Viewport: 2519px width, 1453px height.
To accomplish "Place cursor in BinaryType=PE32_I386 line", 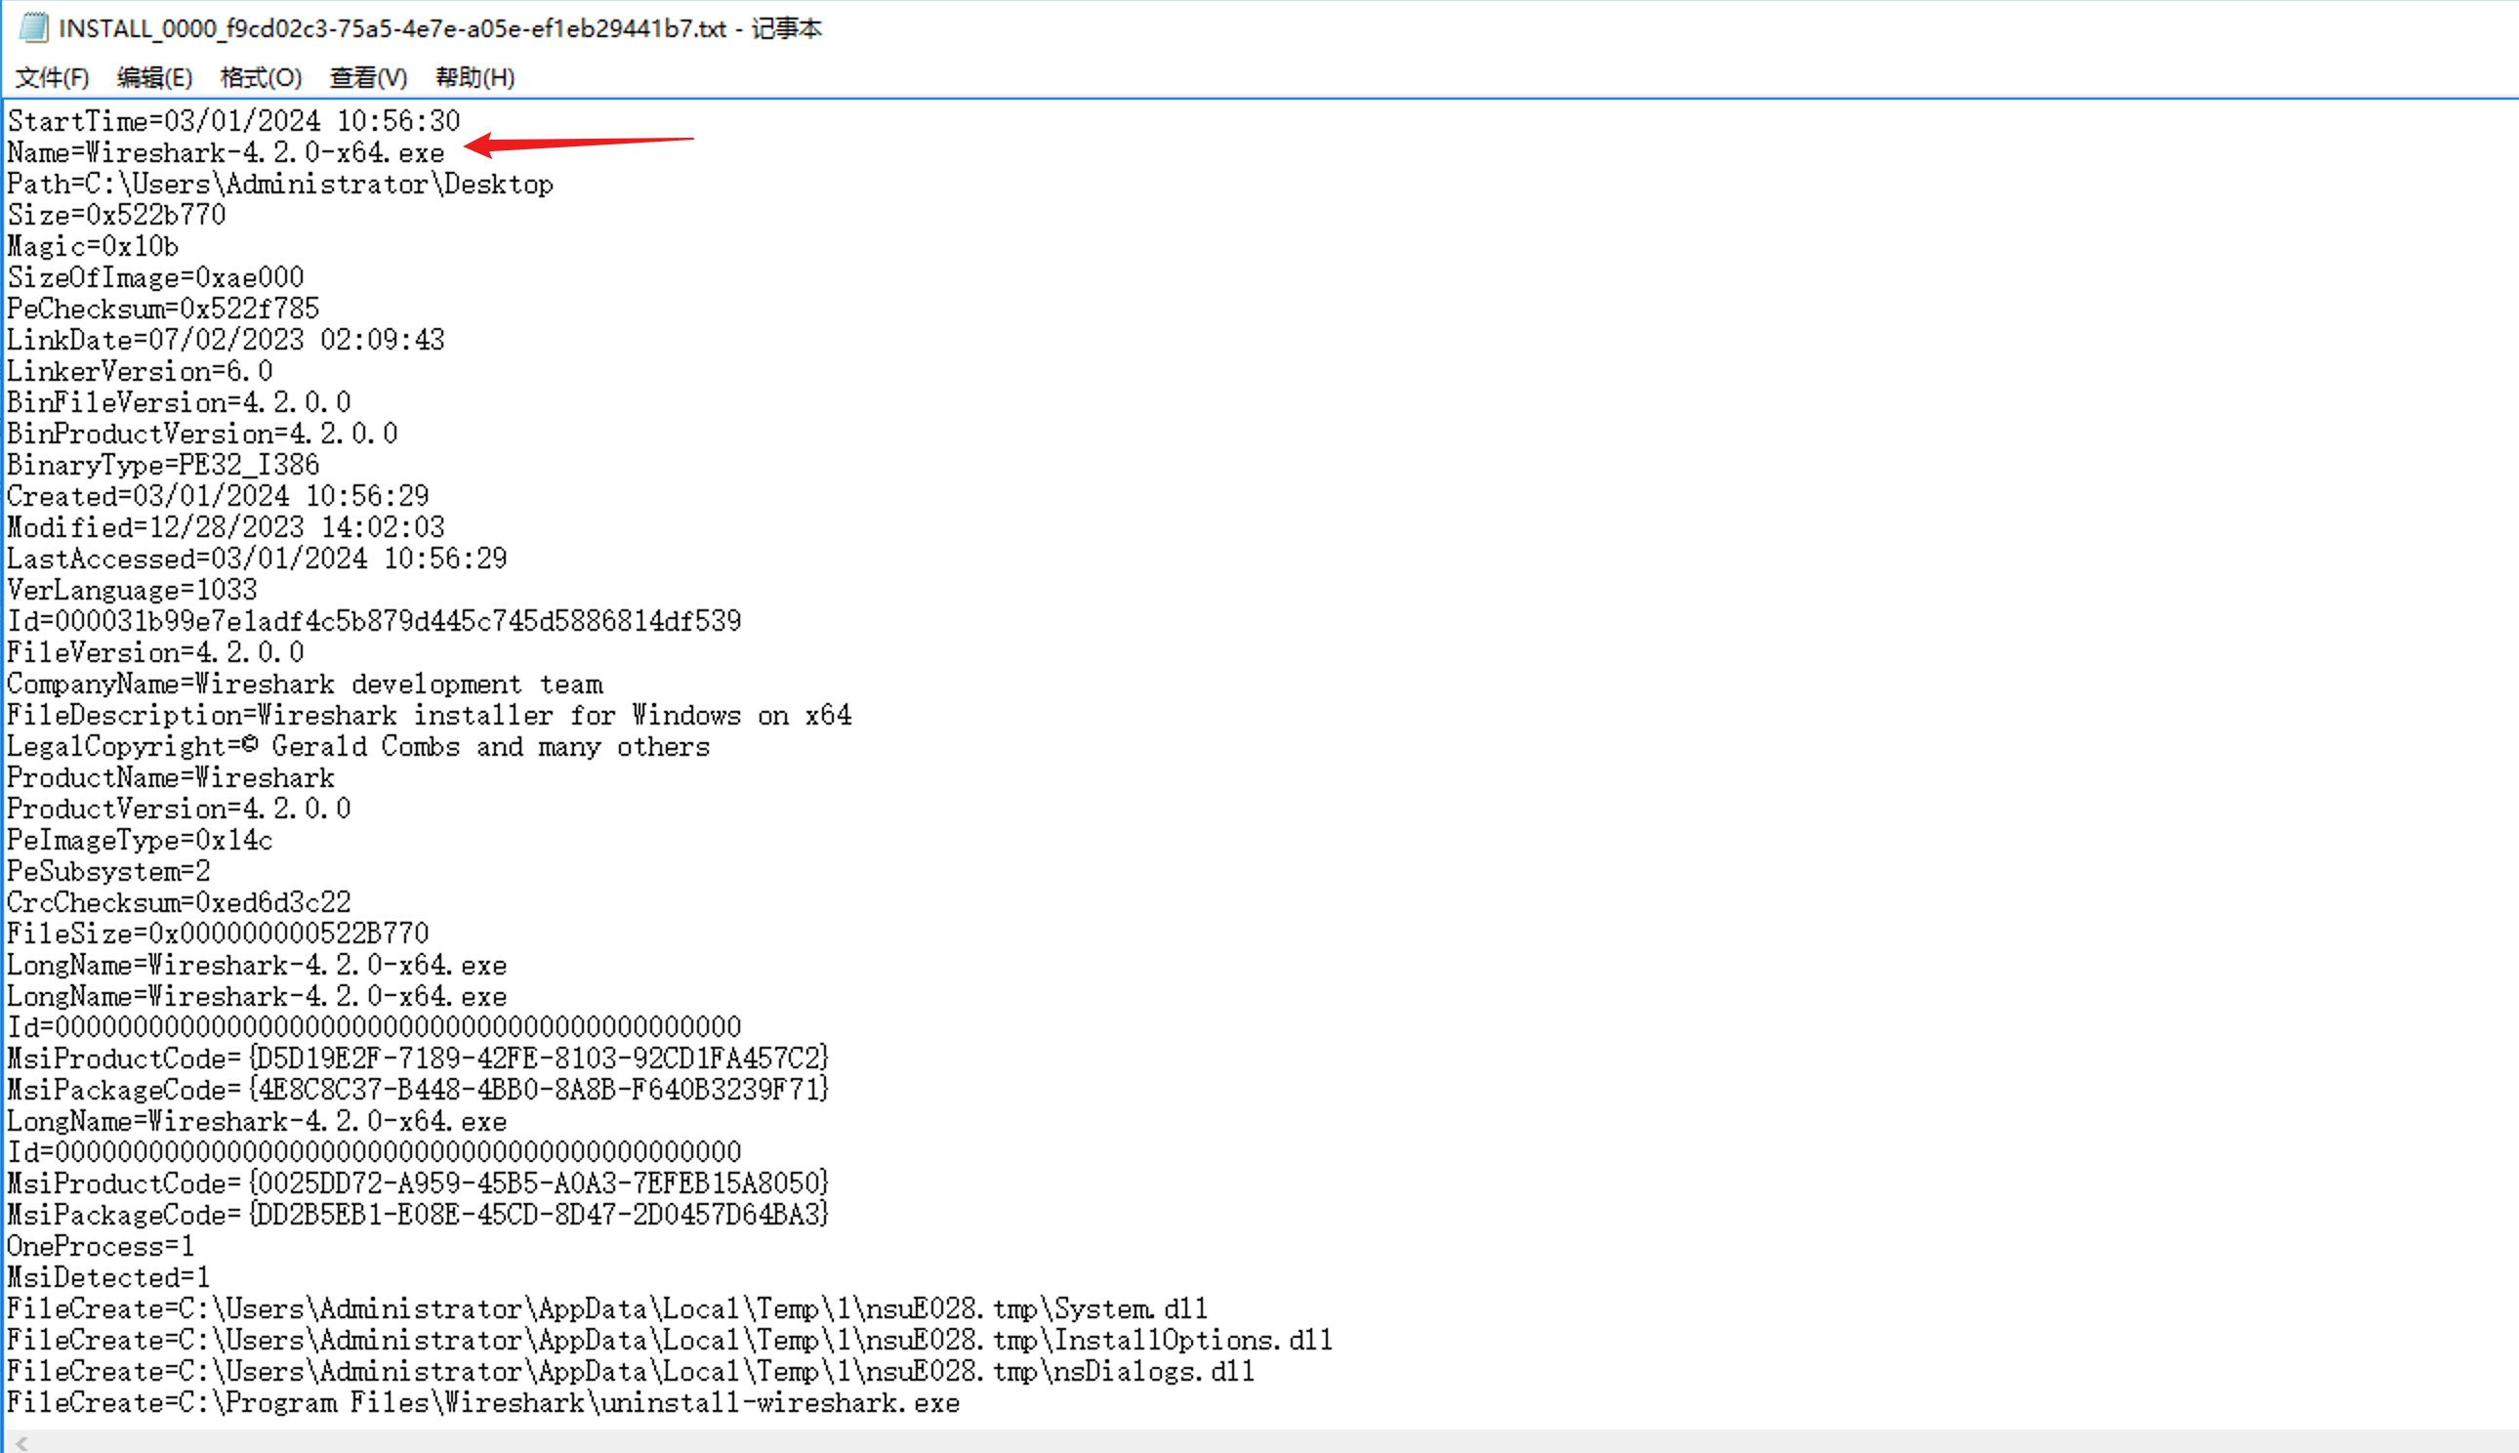I will pos(163,465).
